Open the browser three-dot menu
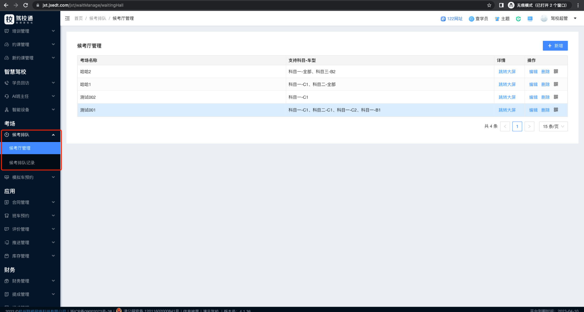This screenshot has width=584, height=312. 578,5
